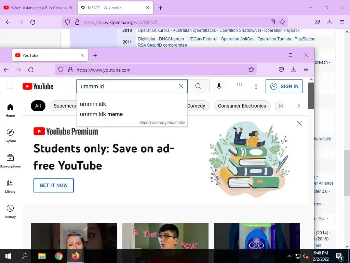
Task: Select 'ummm idk meme' search suggestion
Action: [132, 114]
